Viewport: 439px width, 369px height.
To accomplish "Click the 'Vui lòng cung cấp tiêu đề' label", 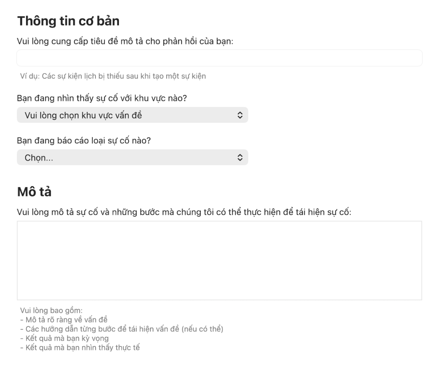I will click(x=125, y=41).
